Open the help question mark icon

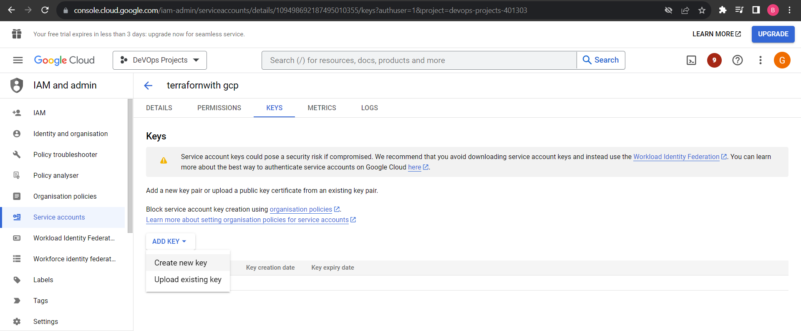(x=737, y=61)
